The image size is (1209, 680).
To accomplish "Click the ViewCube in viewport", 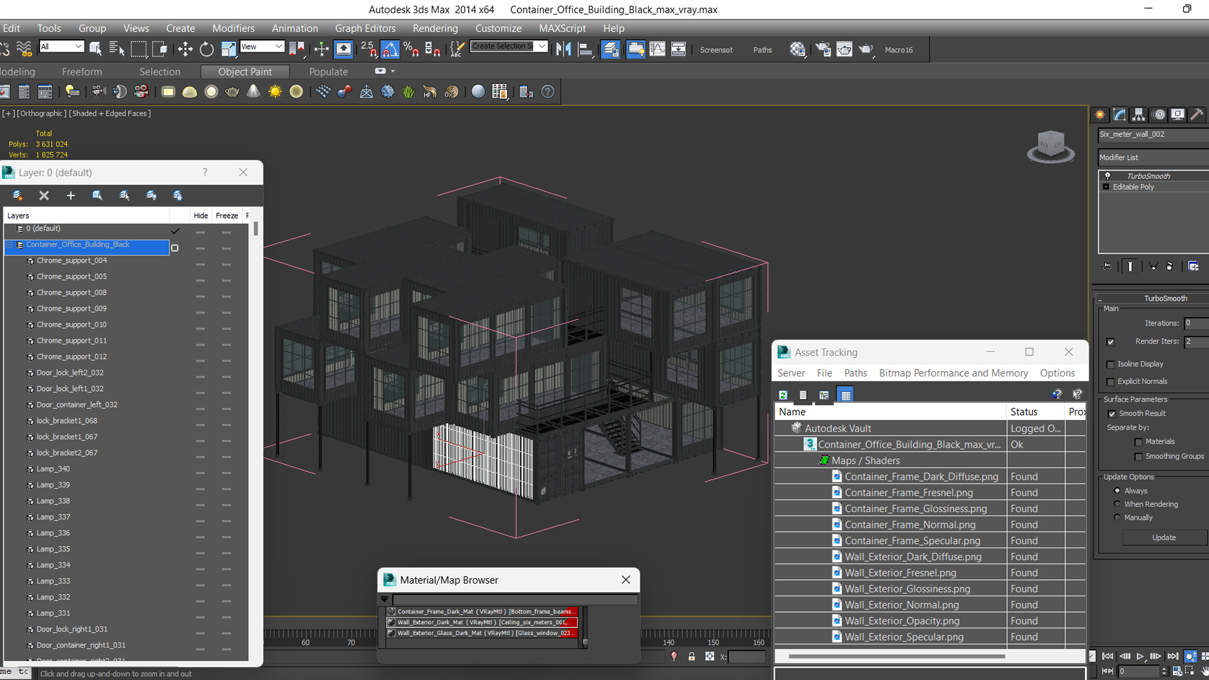I will (x=1050, y=146).
